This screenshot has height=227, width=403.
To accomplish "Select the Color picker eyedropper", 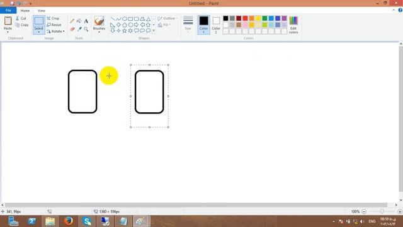I will point(79,29).
